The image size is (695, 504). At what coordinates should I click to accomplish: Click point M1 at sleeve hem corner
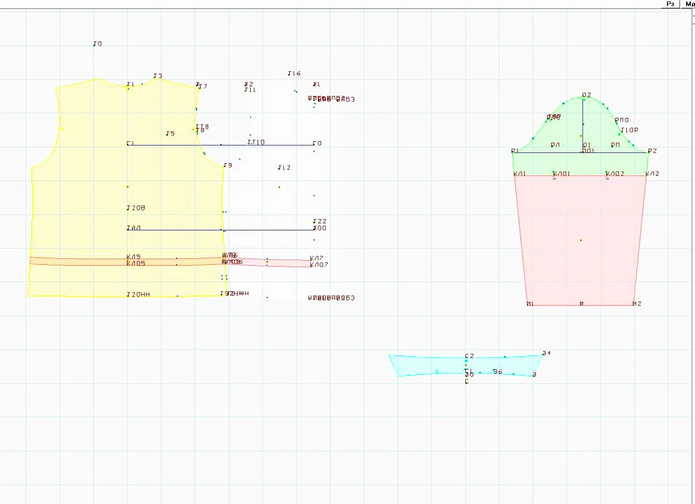527,305
